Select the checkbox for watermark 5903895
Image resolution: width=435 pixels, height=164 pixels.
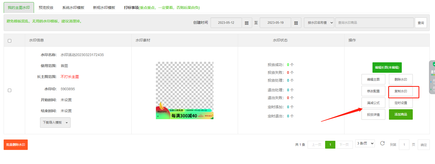click(x=10, y=90)
